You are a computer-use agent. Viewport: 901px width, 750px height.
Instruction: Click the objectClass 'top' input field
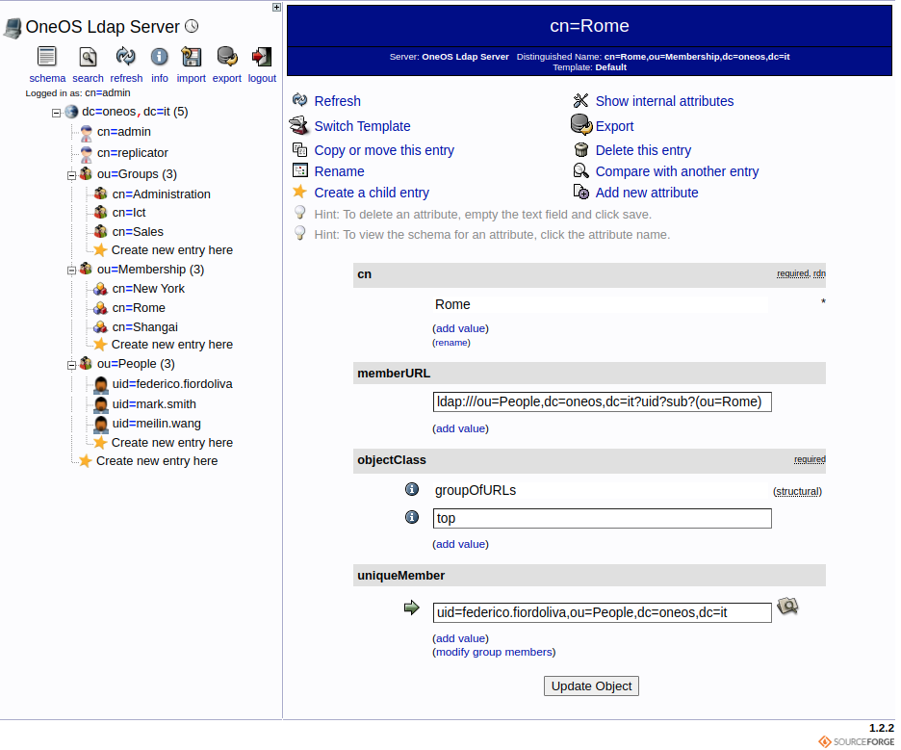(x=602, y=518)
